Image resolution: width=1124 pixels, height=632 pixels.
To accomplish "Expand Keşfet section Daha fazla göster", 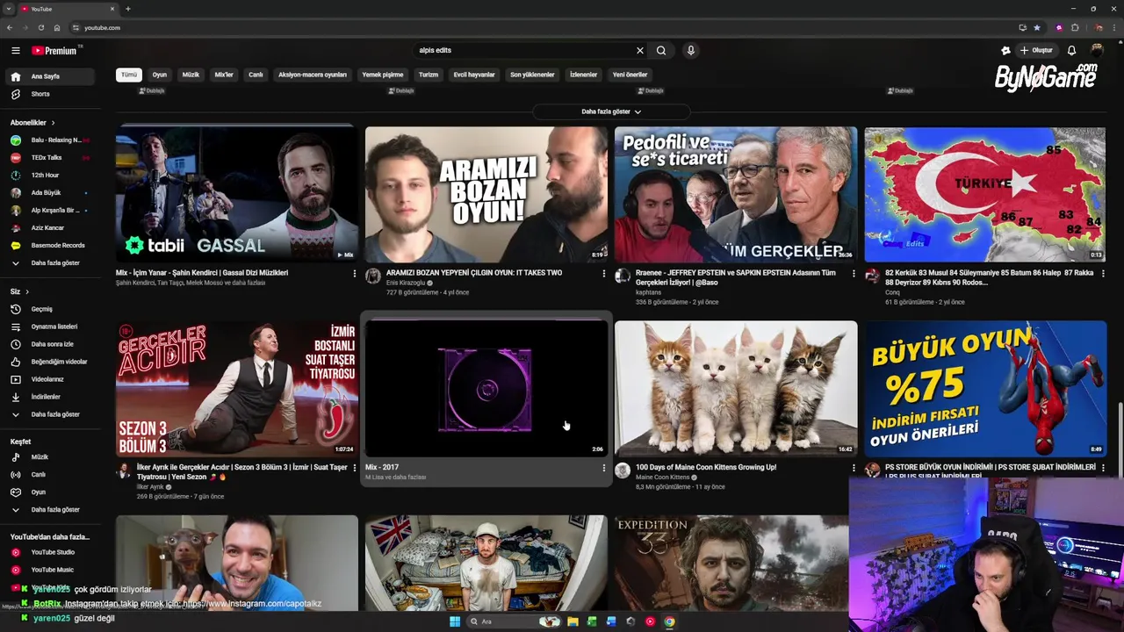I will point(49,510).
